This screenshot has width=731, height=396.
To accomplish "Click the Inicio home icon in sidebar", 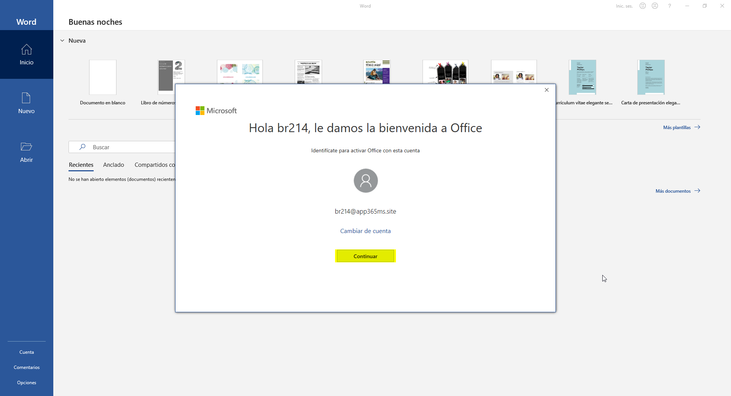I will (x=26, y=49).
